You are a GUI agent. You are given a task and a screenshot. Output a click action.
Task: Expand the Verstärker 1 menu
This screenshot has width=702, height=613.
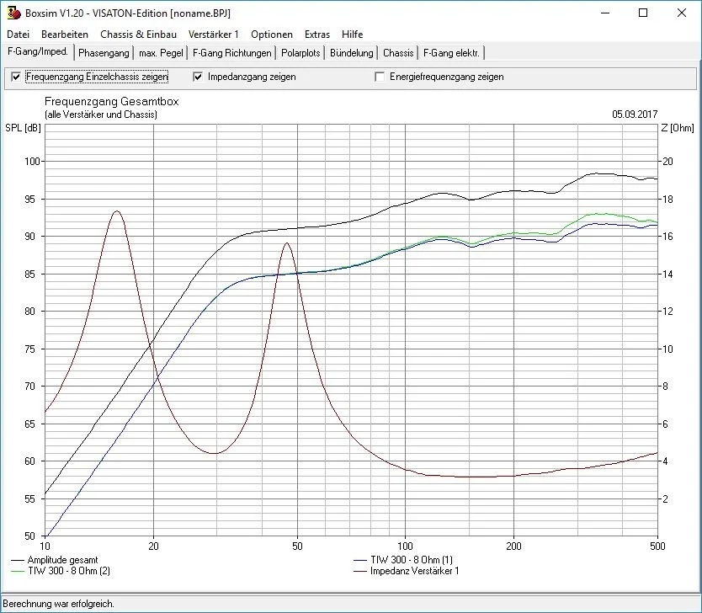[x=214, y=35]
